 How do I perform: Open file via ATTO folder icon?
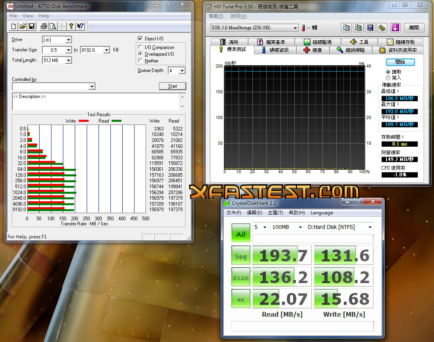click(23, 26)
